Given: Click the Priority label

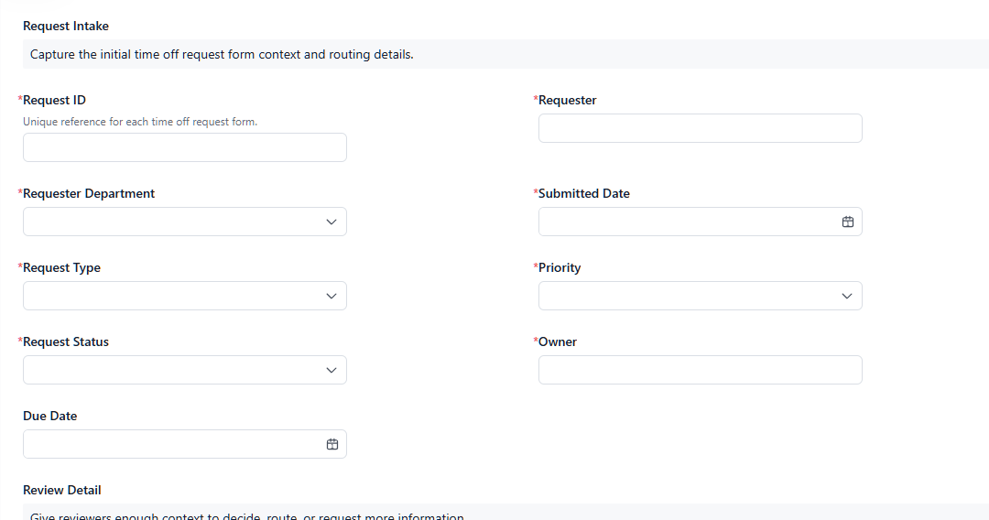Looking at the screenshot, I should pos(560,268).
